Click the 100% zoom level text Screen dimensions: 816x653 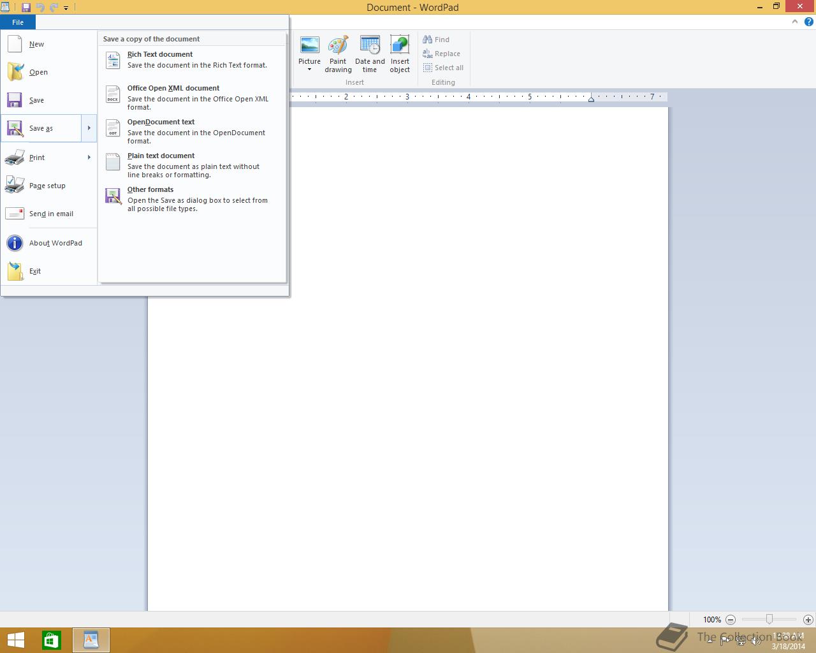click(x=712, y=619)
